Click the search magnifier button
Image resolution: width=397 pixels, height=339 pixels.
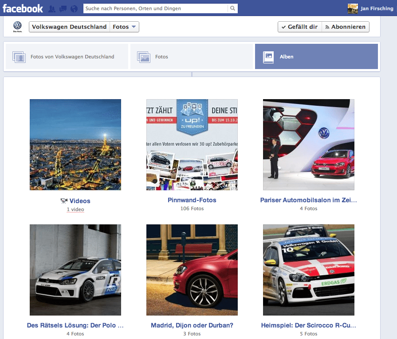click(232, 8)
